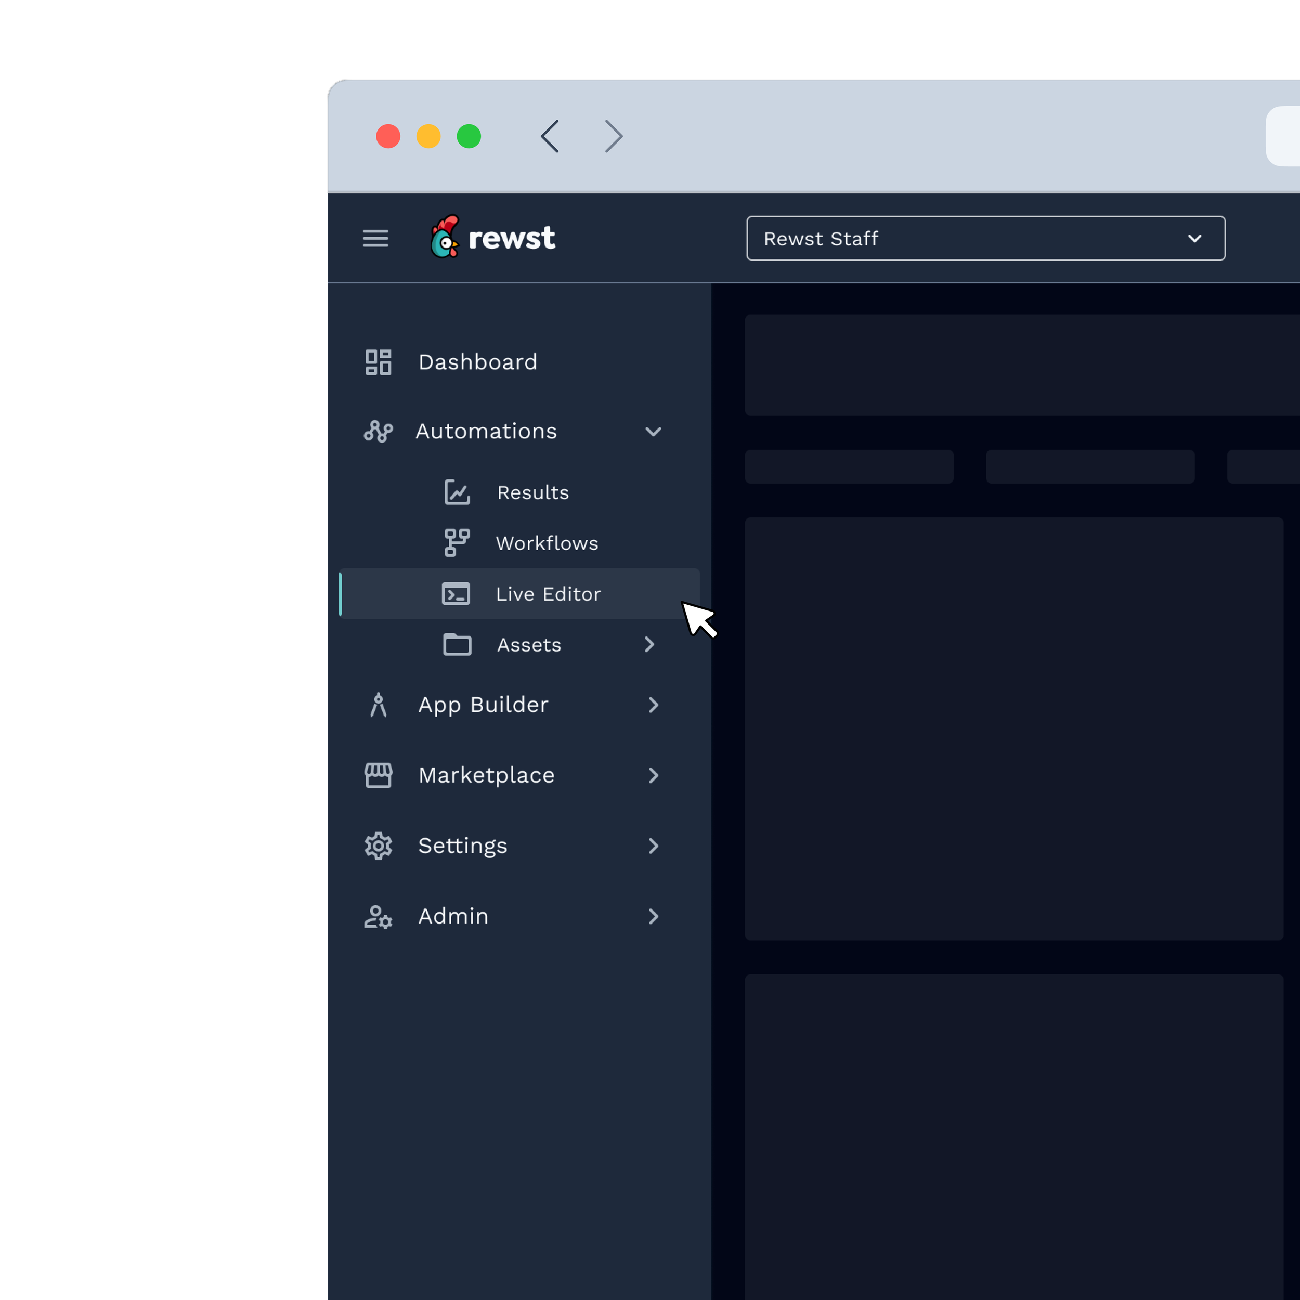Collapse the Automations section chevron

click(653, 431)
